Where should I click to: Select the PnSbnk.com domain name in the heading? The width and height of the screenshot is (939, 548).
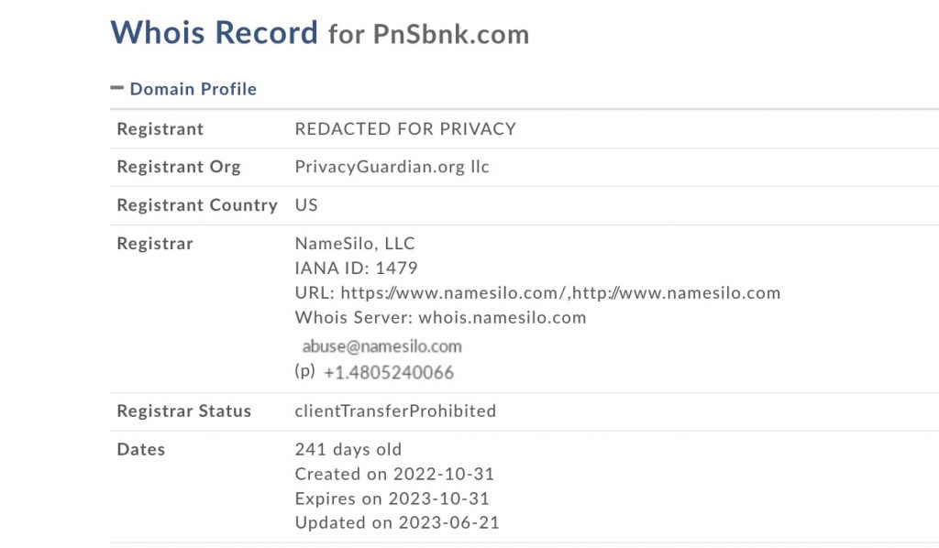pos(450,35)
